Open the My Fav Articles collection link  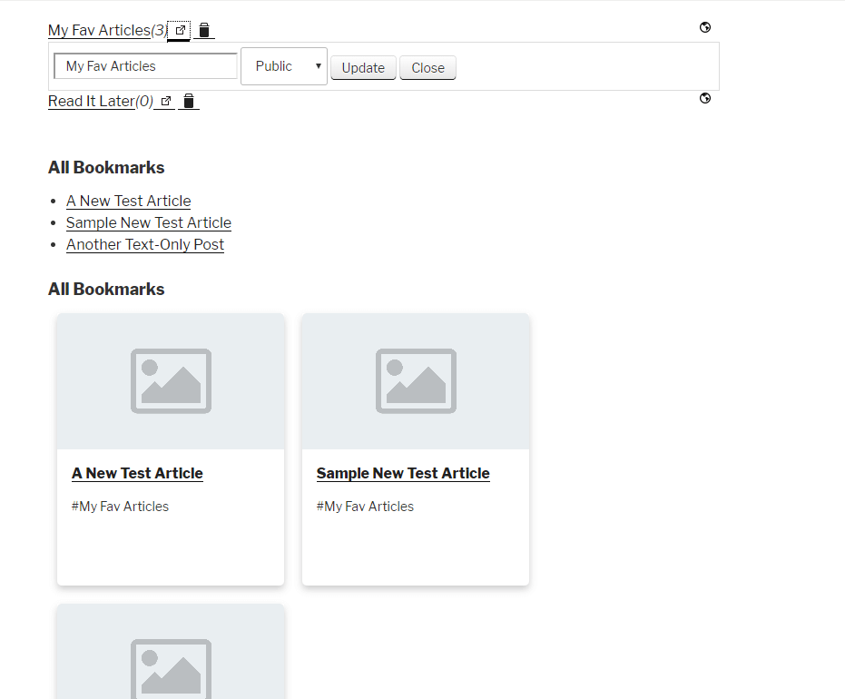coord(99,30)
